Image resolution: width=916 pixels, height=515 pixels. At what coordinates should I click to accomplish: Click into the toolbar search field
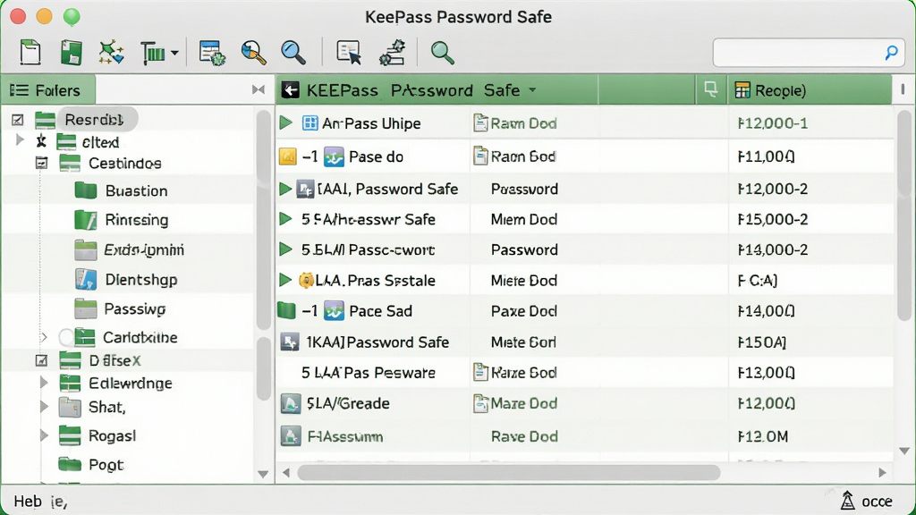pyautogui.click(x=809, y=53)
